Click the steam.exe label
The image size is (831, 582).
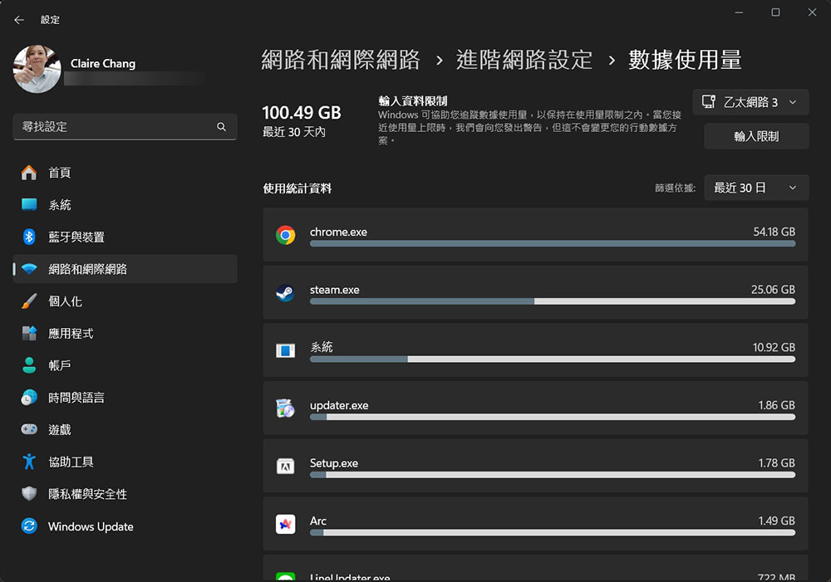334,290
